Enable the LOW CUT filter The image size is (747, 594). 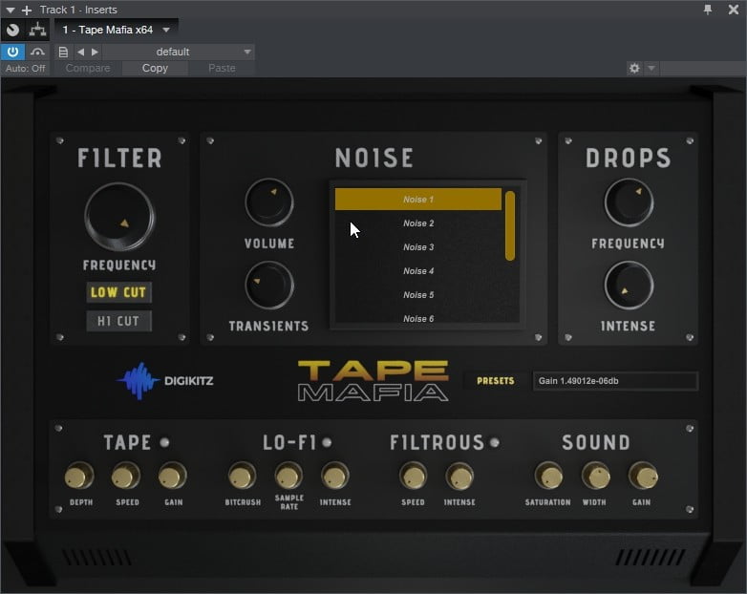(118, 292)
